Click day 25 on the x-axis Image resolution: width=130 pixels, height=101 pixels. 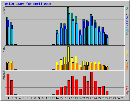pyautogui.click(x=99, y=98)
